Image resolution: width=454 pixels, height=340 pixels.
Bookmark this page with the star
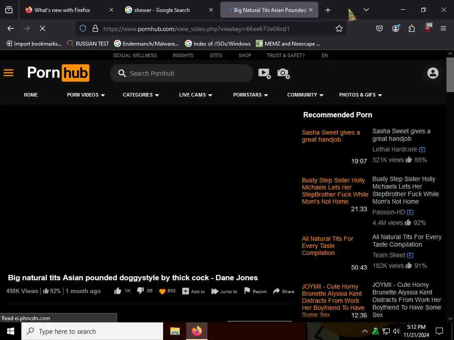coord(339,28)
